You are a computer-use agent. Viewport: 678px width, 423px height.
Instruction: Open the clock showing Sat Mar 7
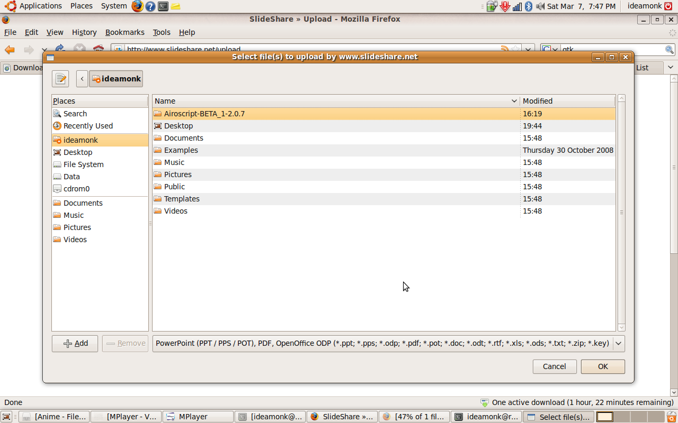(581, 6)
